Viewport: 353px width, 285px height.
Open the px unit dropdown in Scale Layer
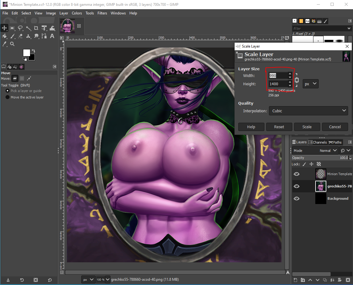310,83
